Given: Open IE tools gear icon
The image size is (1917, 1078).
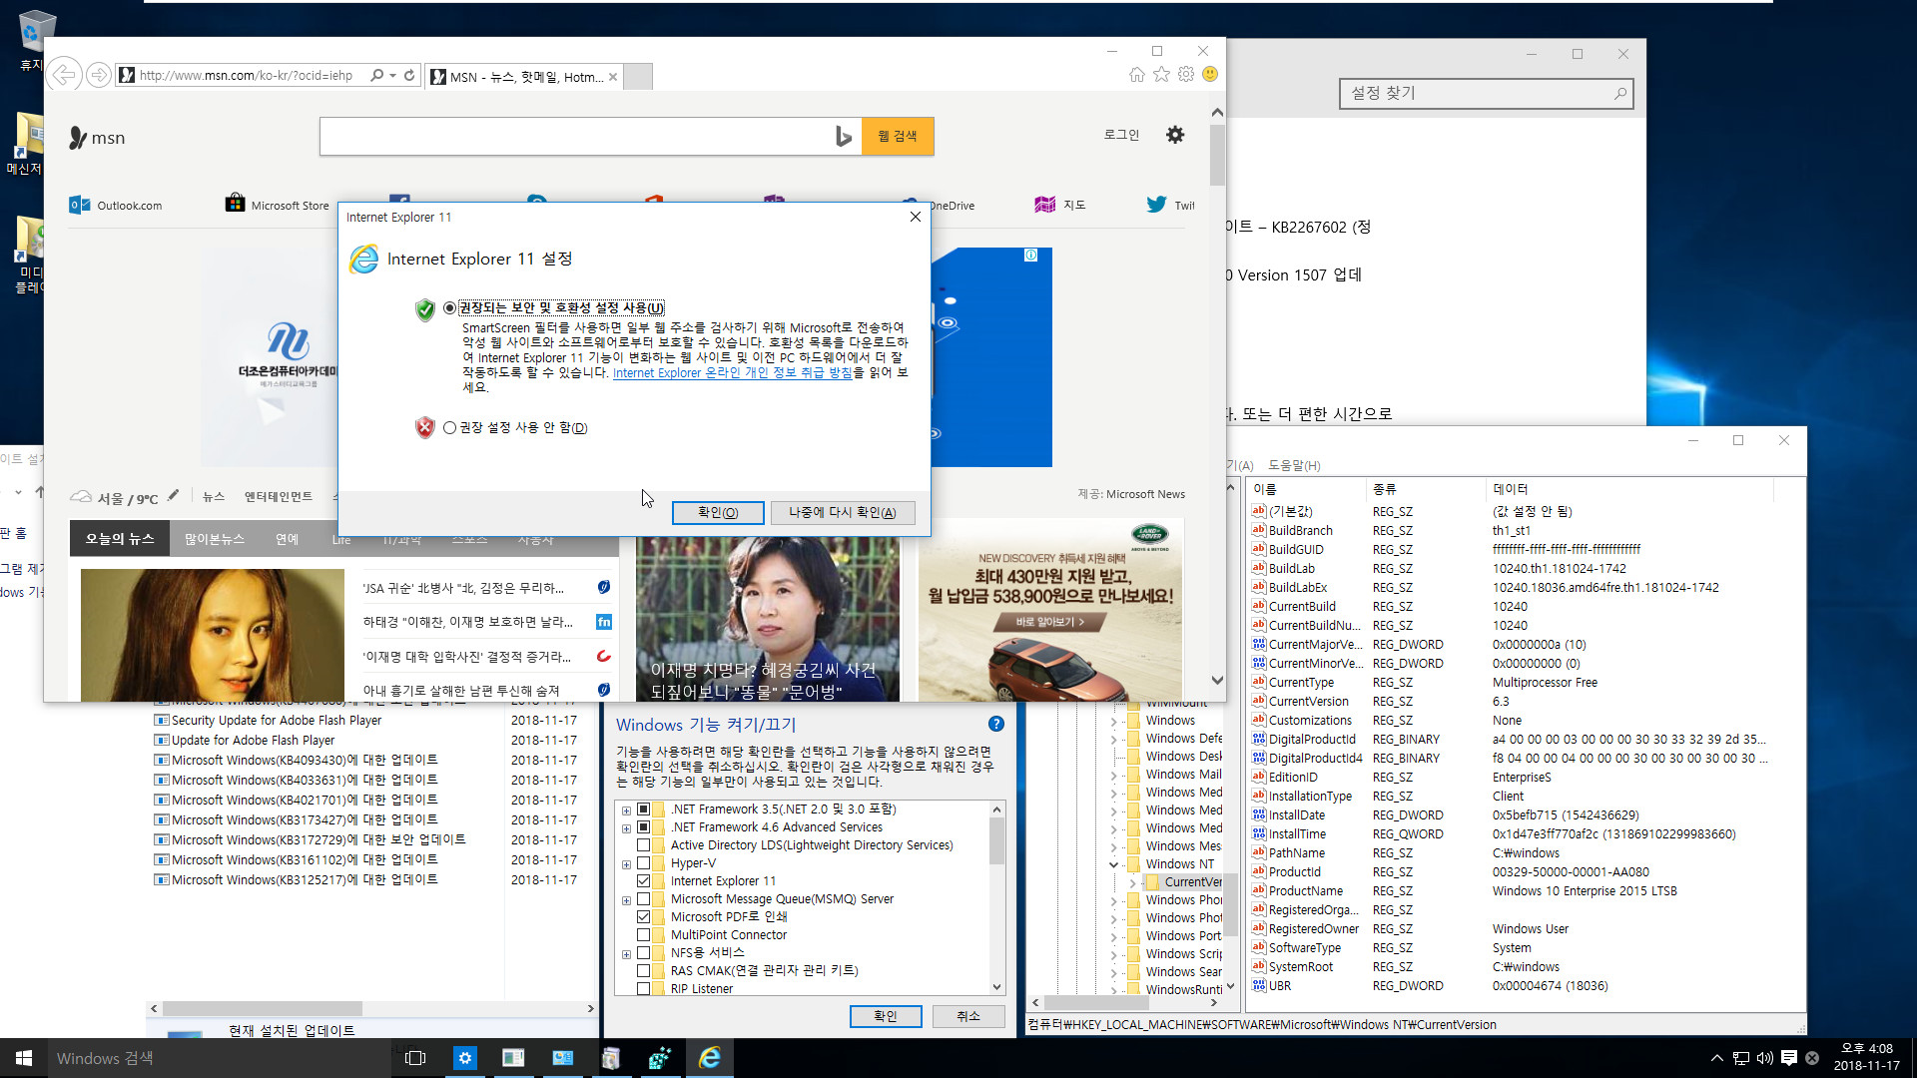Looking at the screenshot, I should 1186,74.
